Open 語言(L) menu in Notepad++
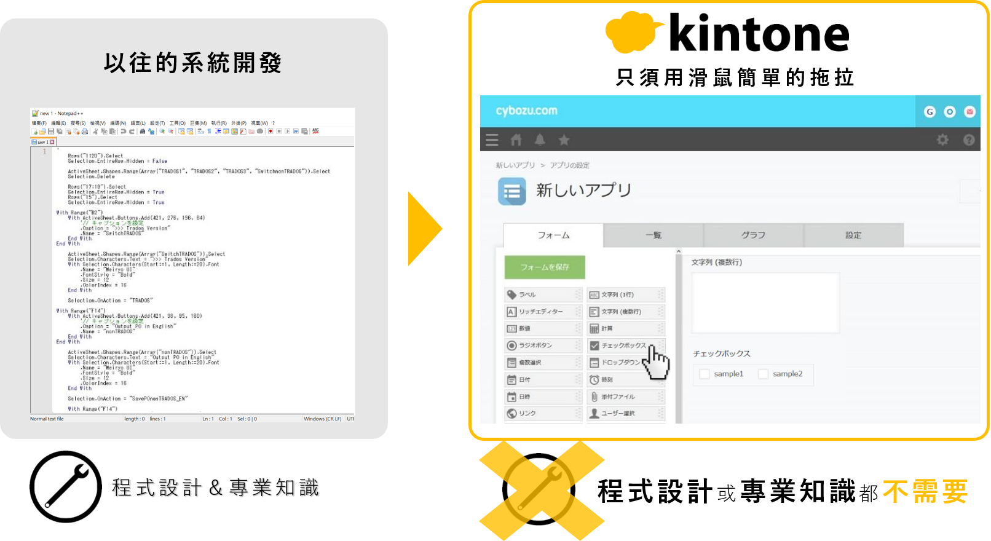The image size is (991, 541). coord(138,123)
